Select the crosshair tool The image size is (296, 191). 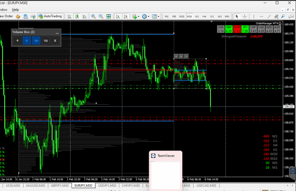pos(245,17)
